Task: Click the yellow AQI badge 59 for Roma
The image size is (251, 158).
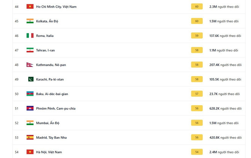Action: coord(197,36)
